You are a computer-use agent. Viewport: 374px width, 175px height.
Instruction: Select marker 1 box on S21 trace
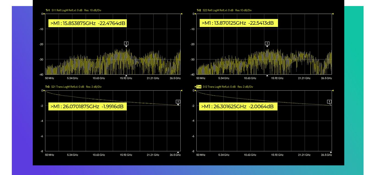(178, 102)
